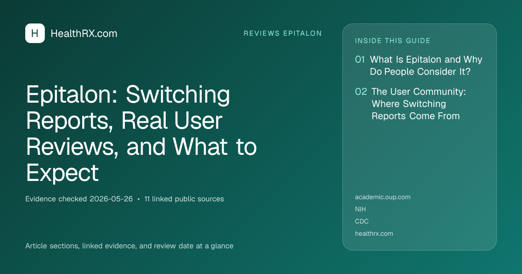Click the Epitalon Switching Reports main headline
Viewport: 522px width, 274px height.
(141, 134)
